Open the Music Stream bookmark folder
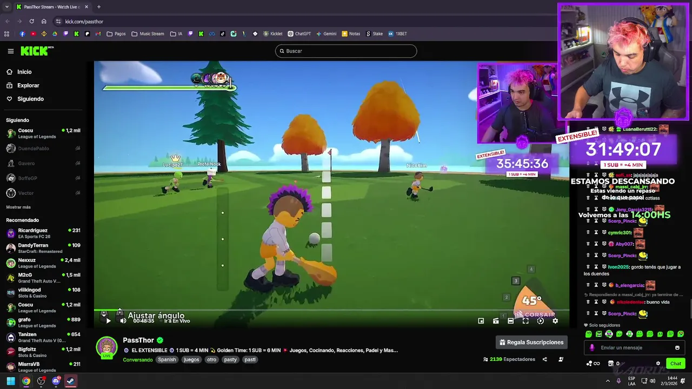Image resolution: width=692 pixels, height=389 pixels. 148,33
